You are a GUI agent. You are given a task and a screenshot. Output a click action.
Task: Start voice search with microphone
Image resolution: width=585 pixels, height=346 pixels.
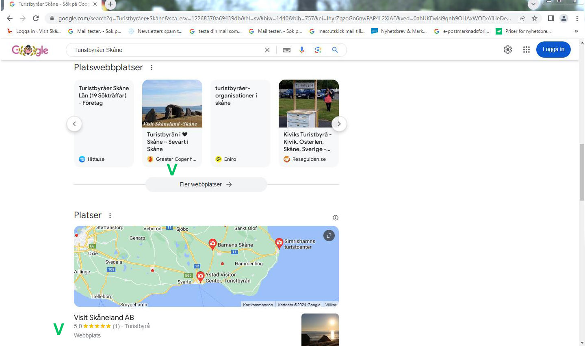(x=302, y=50)
